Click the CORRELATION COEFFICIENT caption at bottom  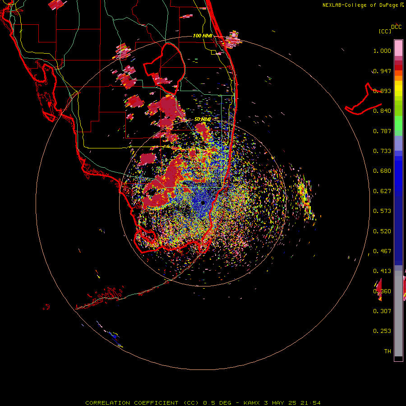point(203,403)
